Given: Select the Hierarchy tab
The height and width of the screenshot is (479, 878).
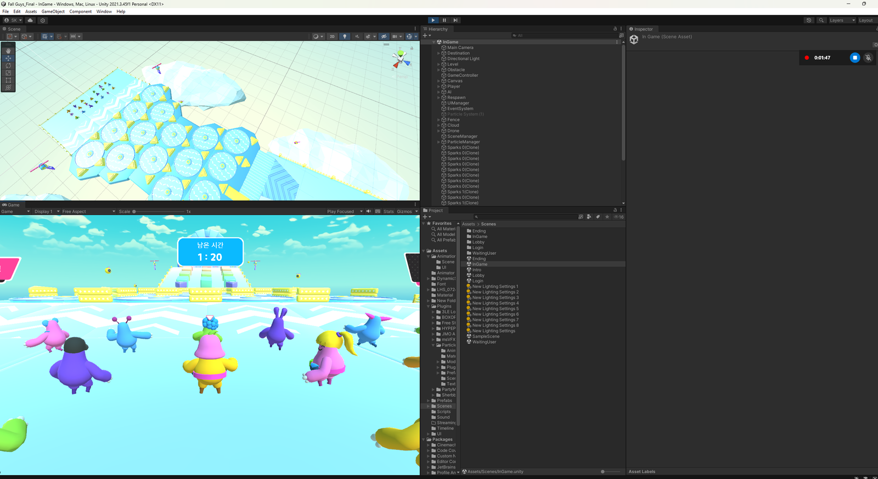Looking at the screenshot, I should click(x=436, y=29).
